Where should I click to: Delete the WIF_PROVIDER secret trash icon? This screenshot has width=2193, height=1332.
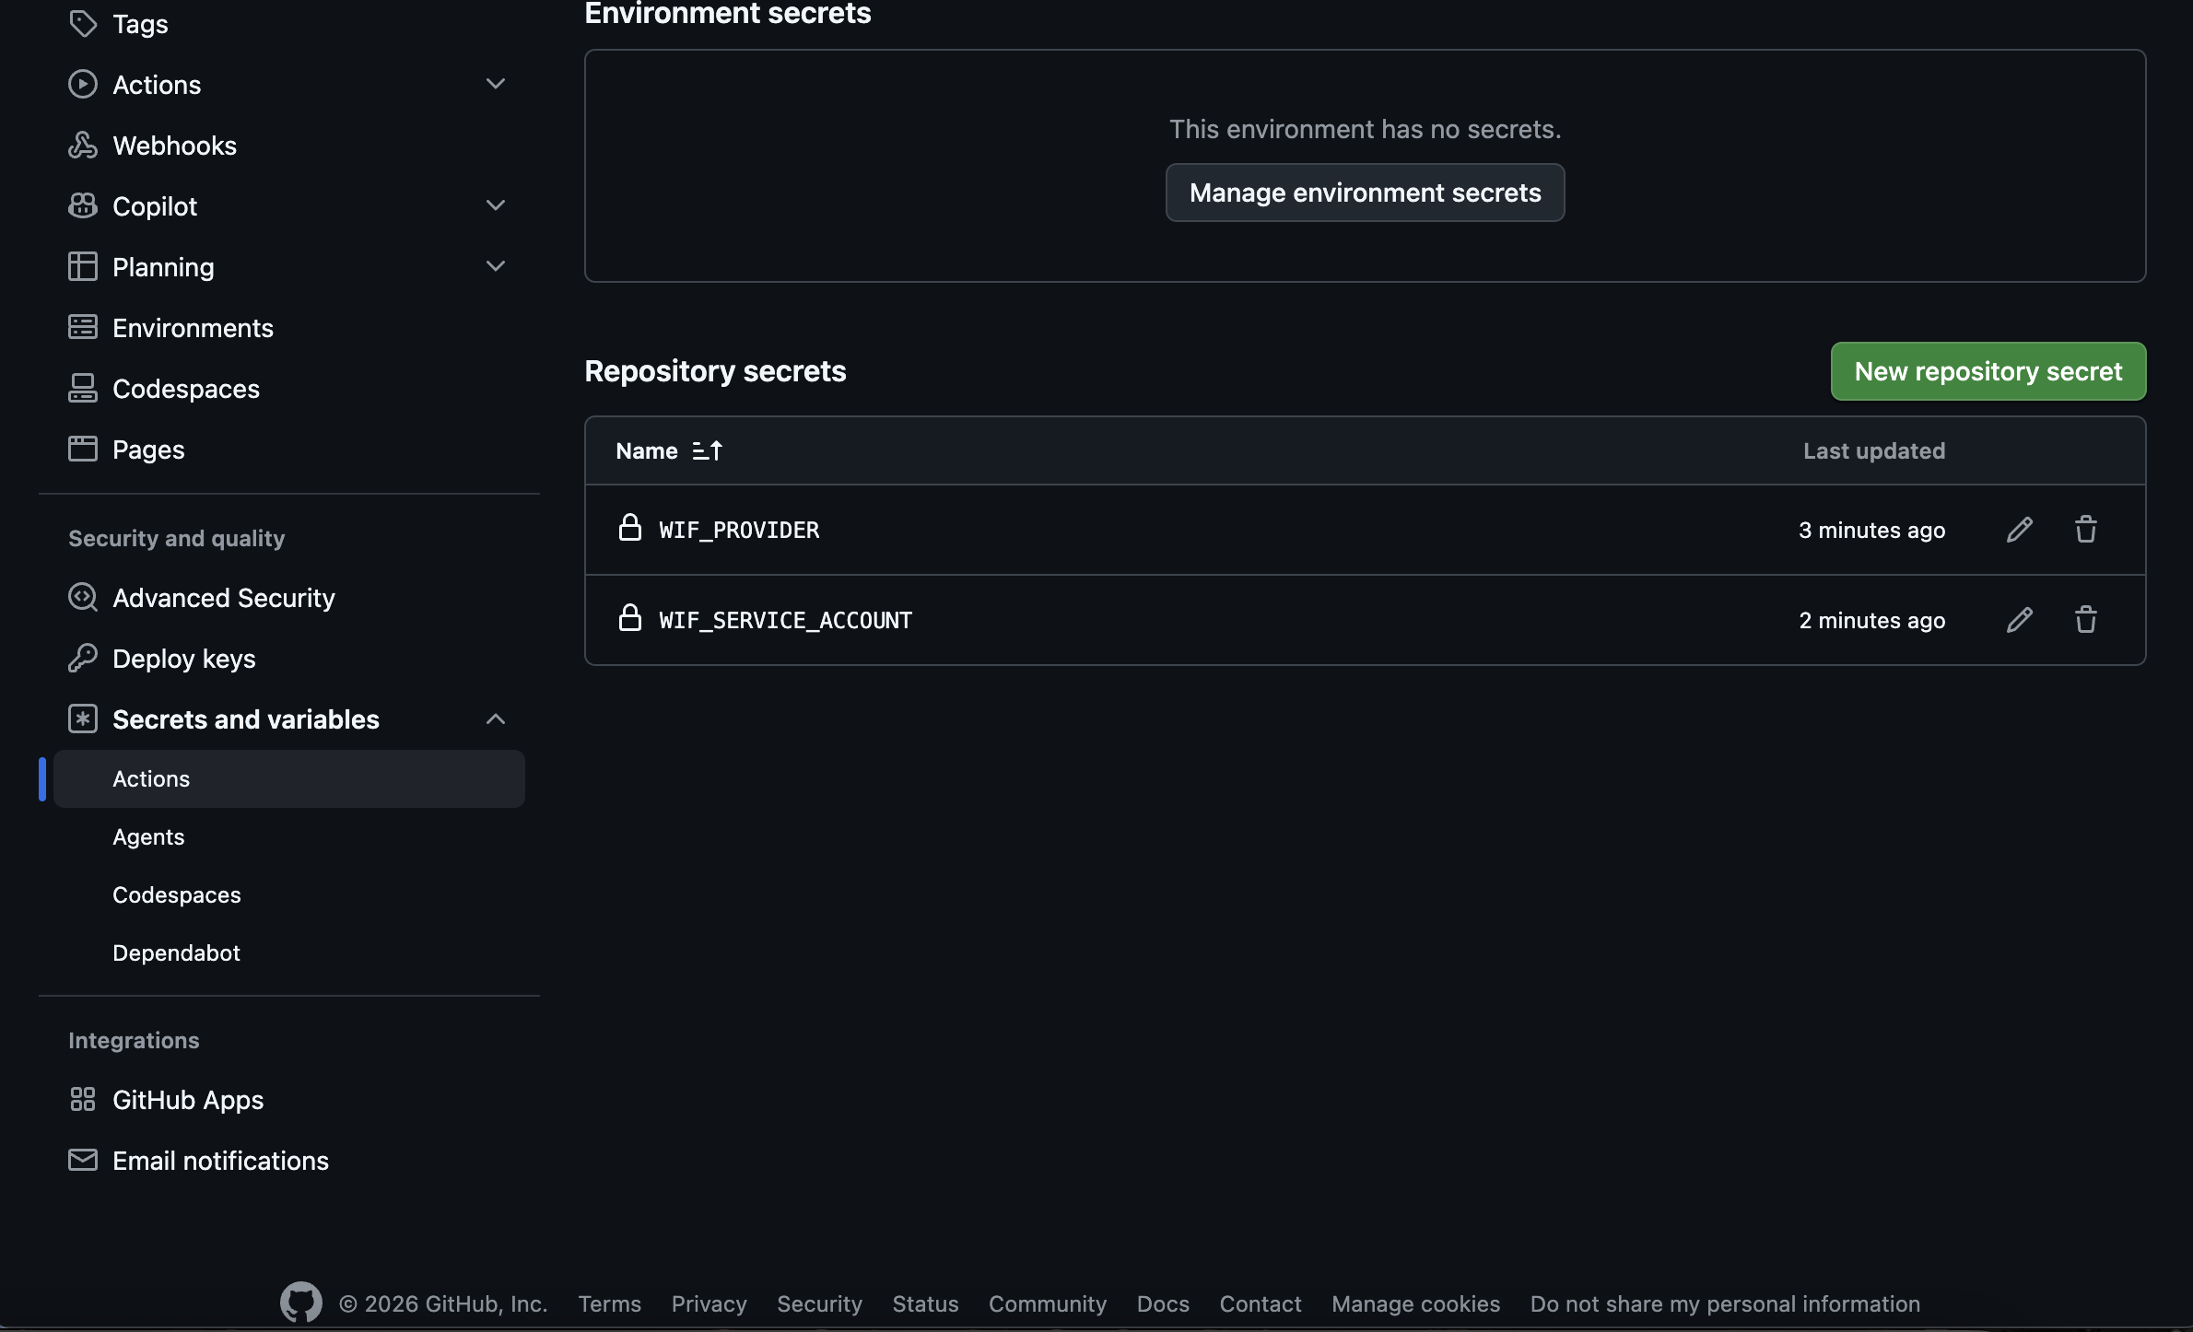coord(2086,530)
